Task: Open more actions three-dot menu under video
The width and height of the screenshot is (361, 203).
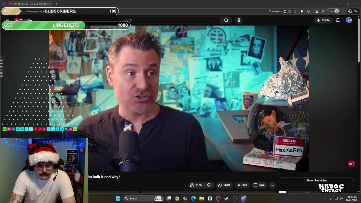Action: pyautogui.click(x=272, y=185)
